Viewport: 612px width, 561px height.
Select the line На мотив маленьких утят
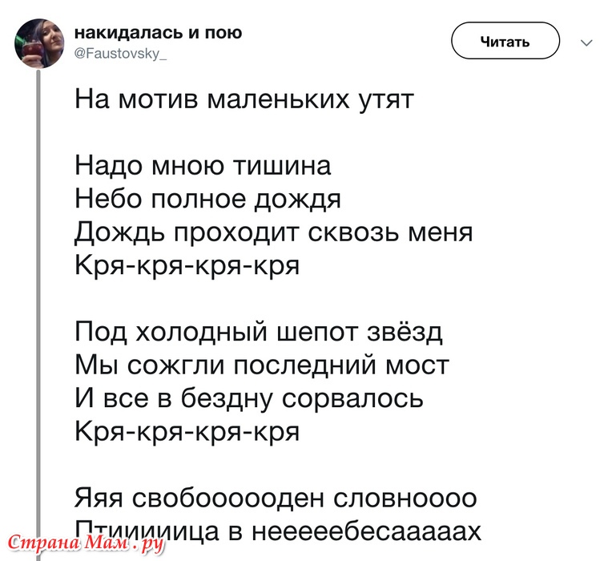pos(244,100)
